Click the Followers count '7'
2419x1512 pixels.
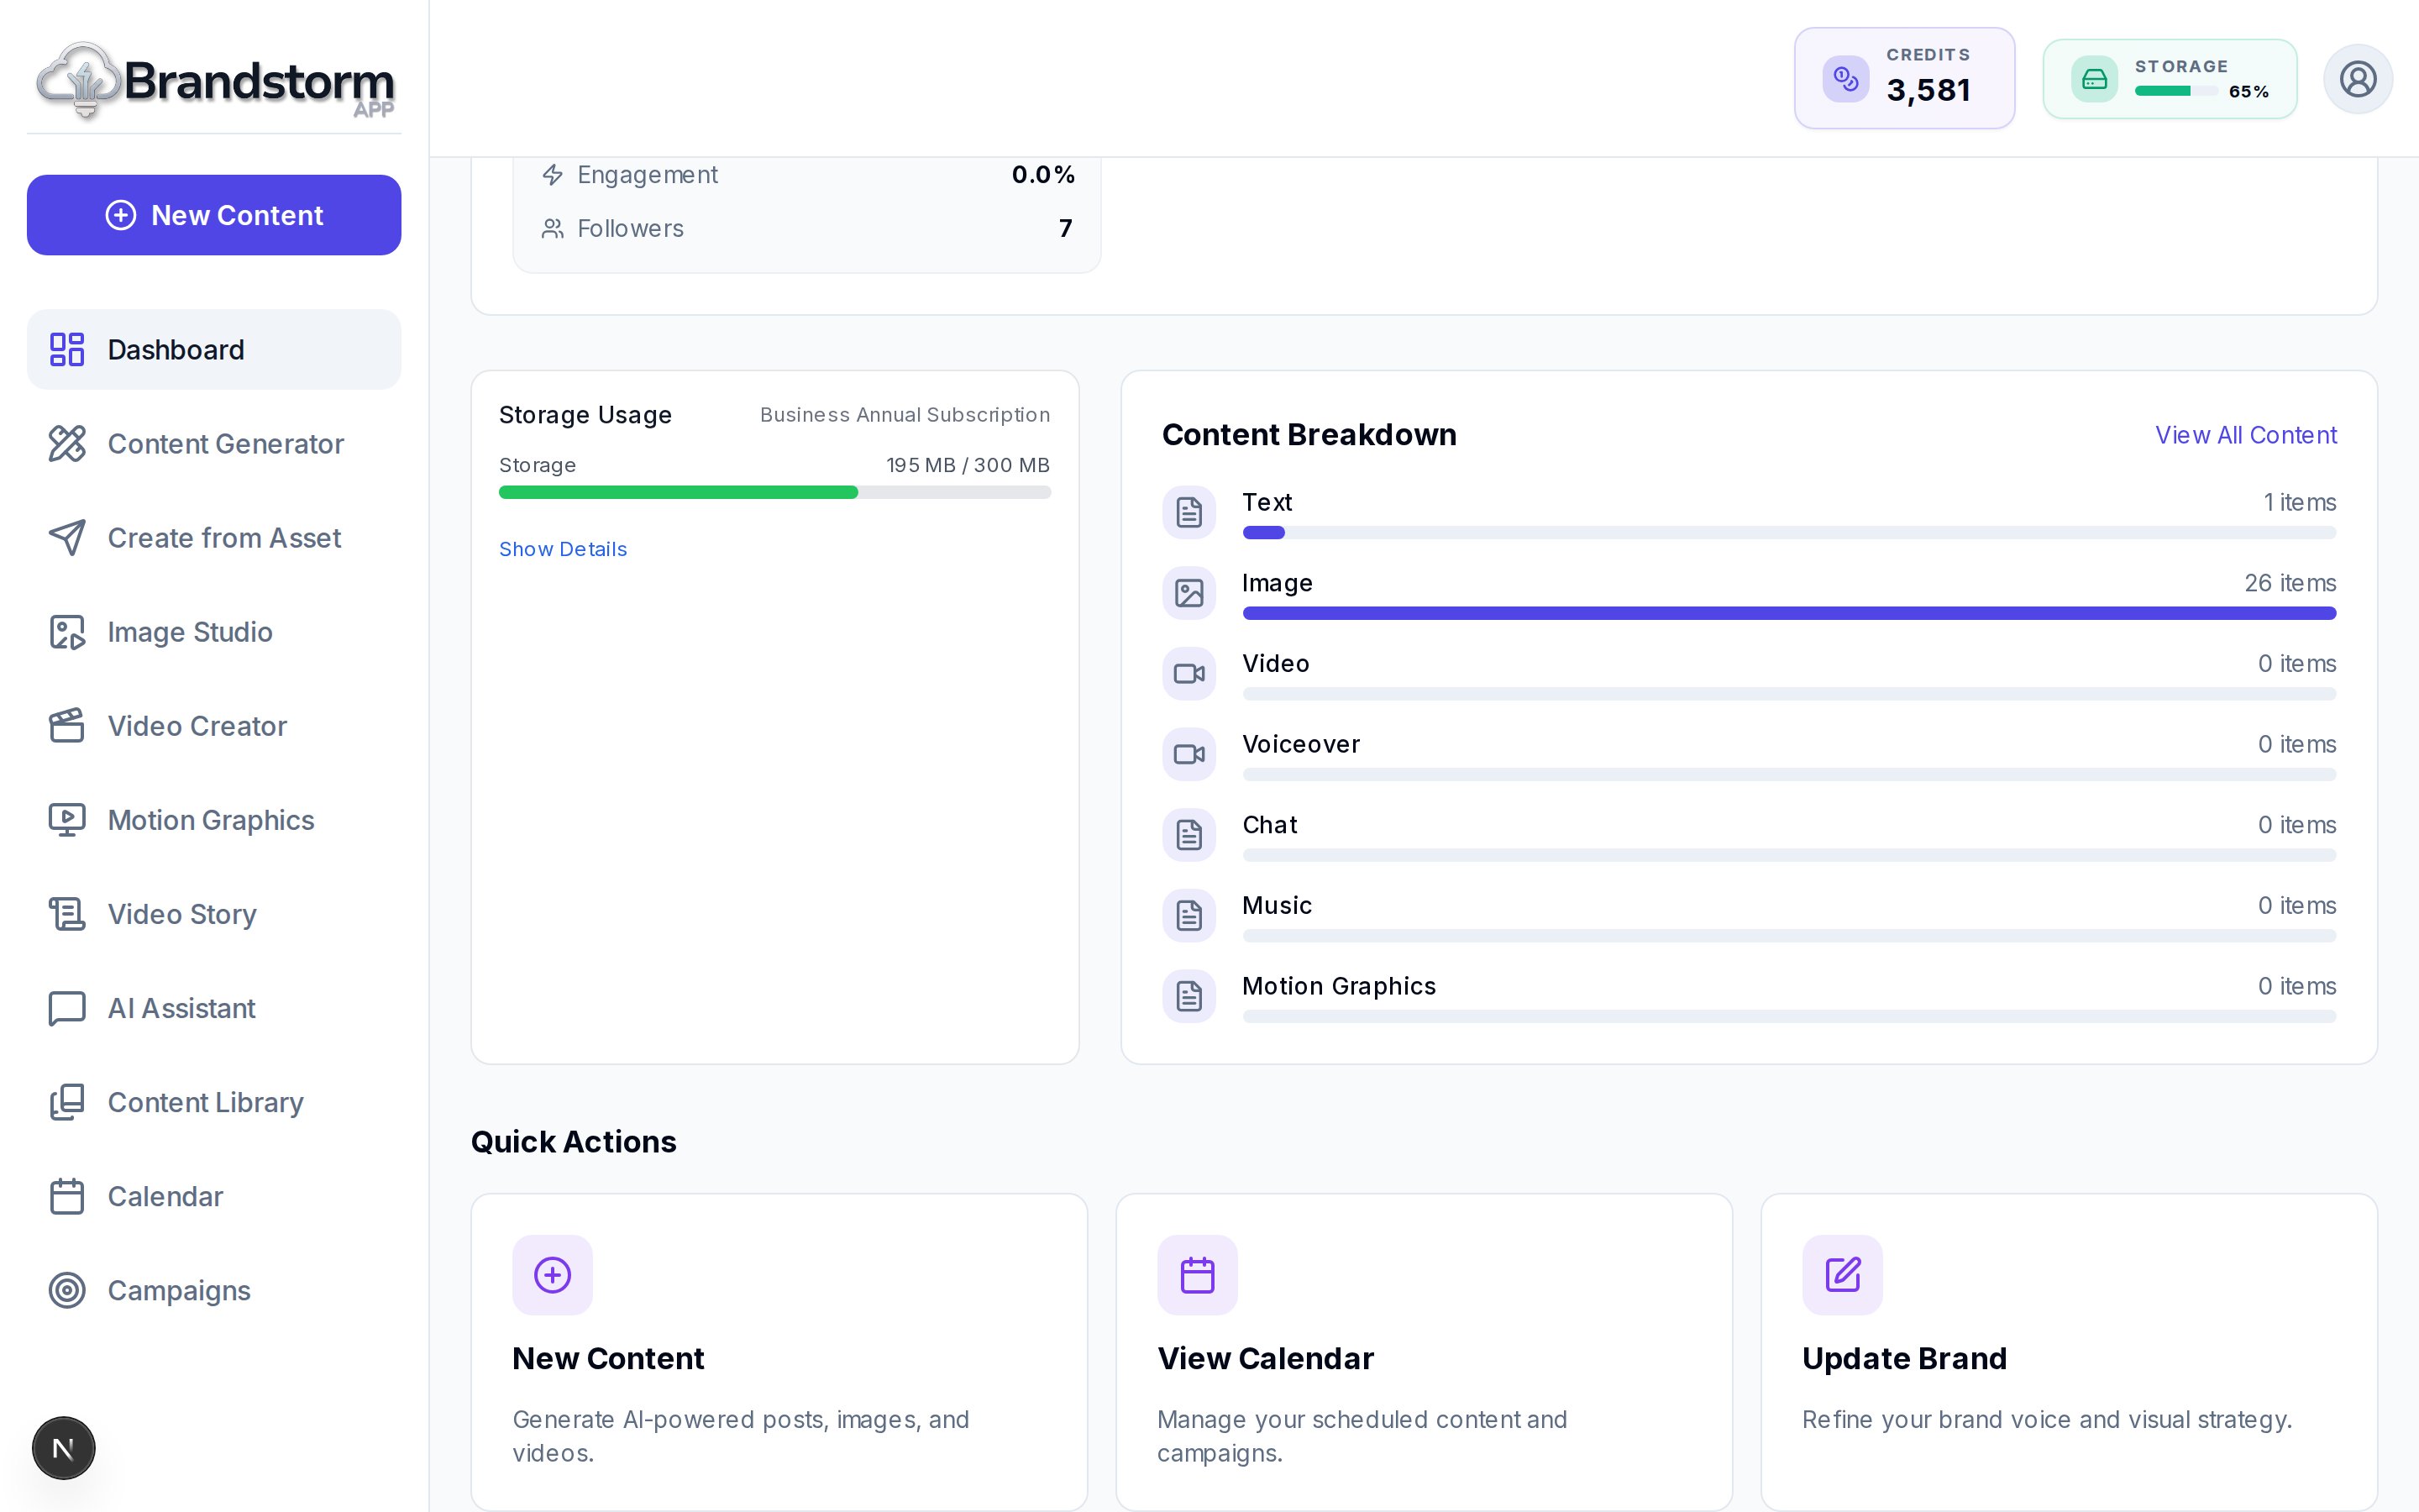(1066, 229)
